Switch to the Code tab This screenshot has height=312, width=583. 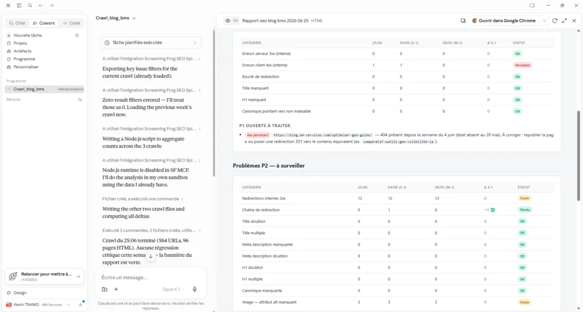71,23
